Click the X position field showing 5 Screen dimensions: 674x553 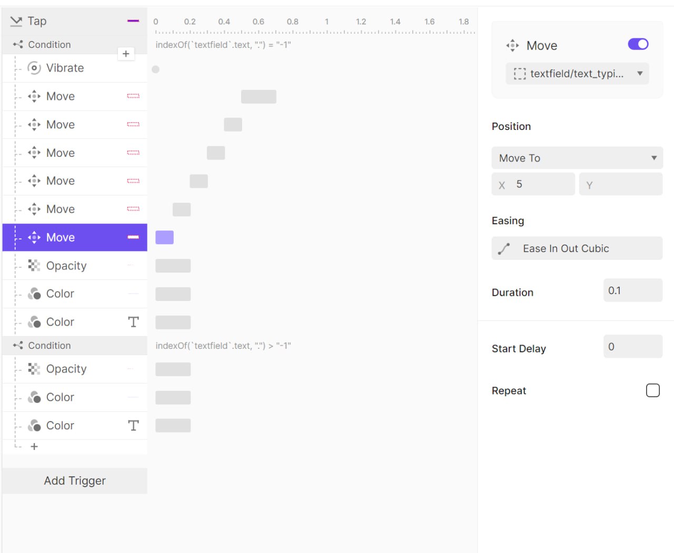click(x=533, y=184)
